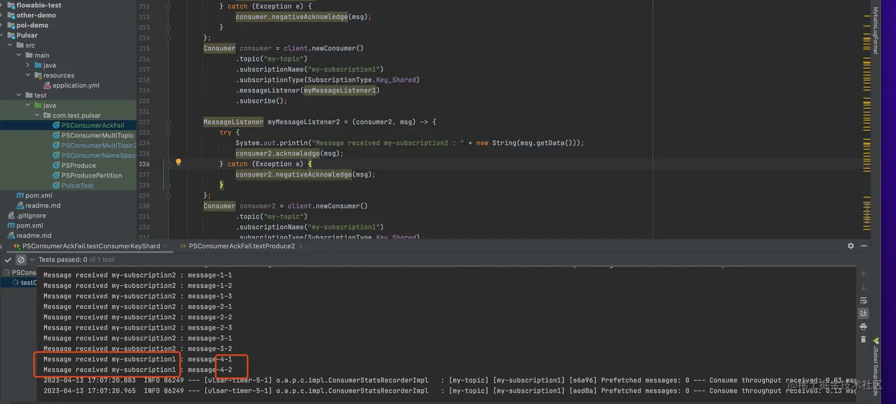Click the down-arrow stack trace icon

click(x=863, y=287)
